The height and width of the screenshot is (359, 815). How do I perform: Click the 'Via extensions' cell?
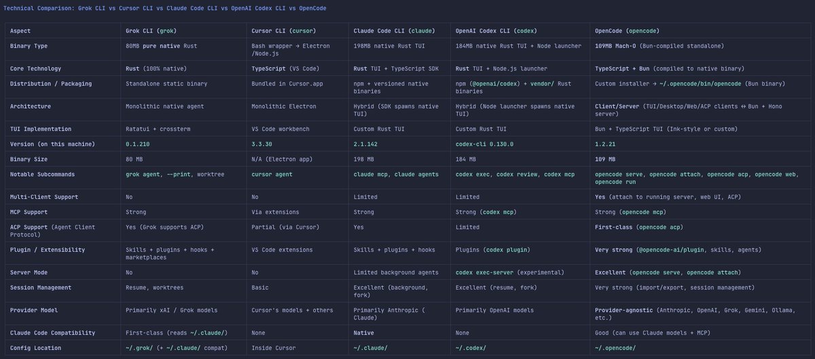[x=275, y=212]
